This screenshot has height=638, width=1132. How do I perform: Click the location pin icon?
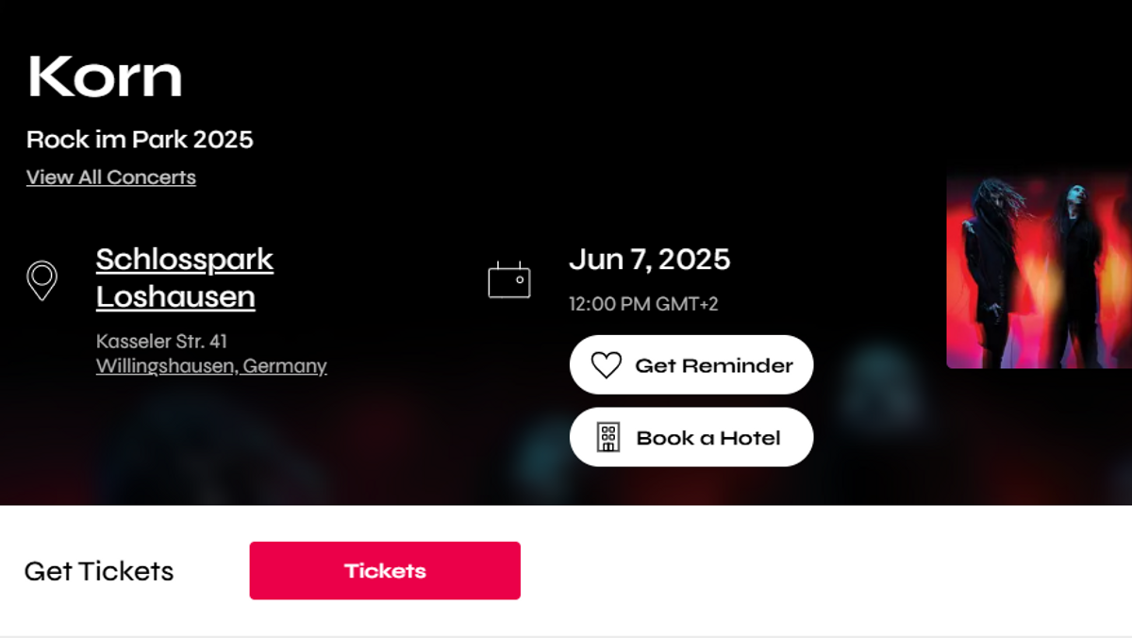42,280
